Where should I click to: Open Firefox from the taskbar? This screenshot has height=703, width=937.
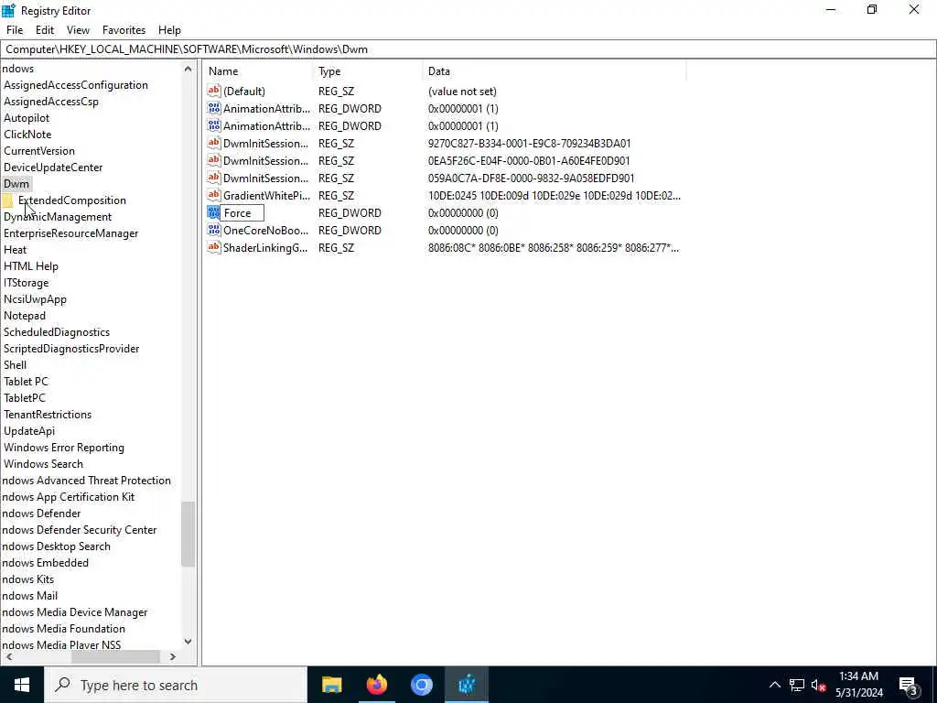tap(376, 685)
